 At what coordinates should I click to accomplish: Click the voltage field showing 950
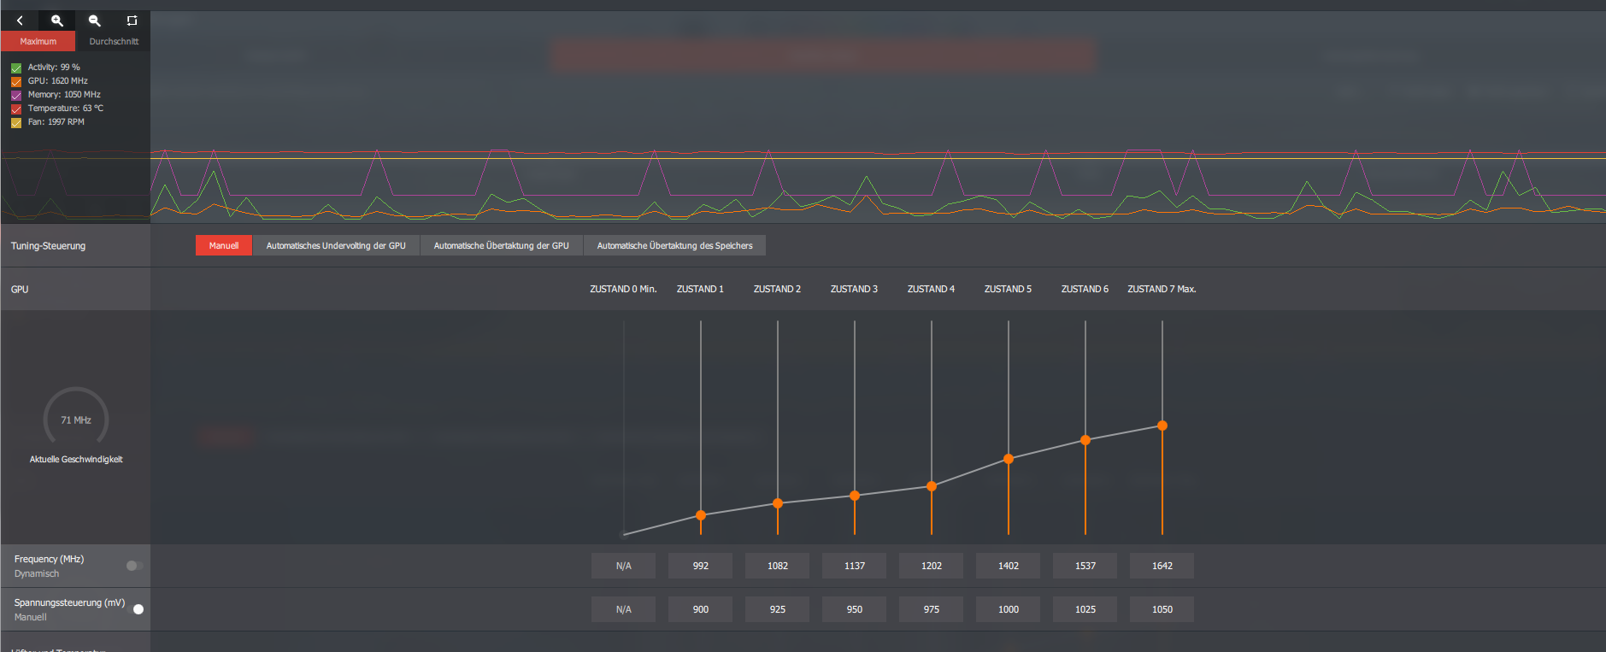point(855,609)
